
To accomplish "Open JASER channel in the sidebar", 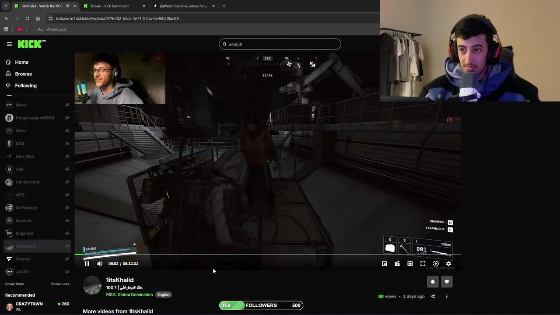I will [37, 272].
